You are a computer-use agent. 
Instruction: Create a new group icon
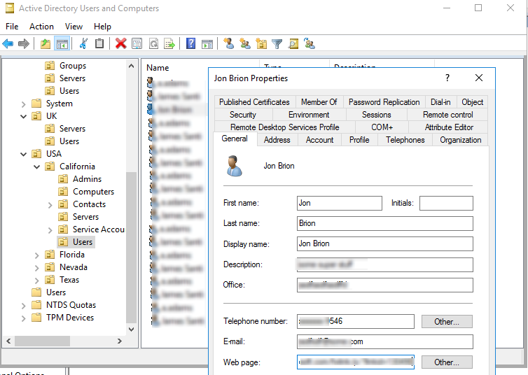pos(245,43)
